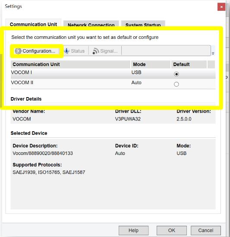
Task: Select the Communication Unit tab
Action: (x=33, y=24)
